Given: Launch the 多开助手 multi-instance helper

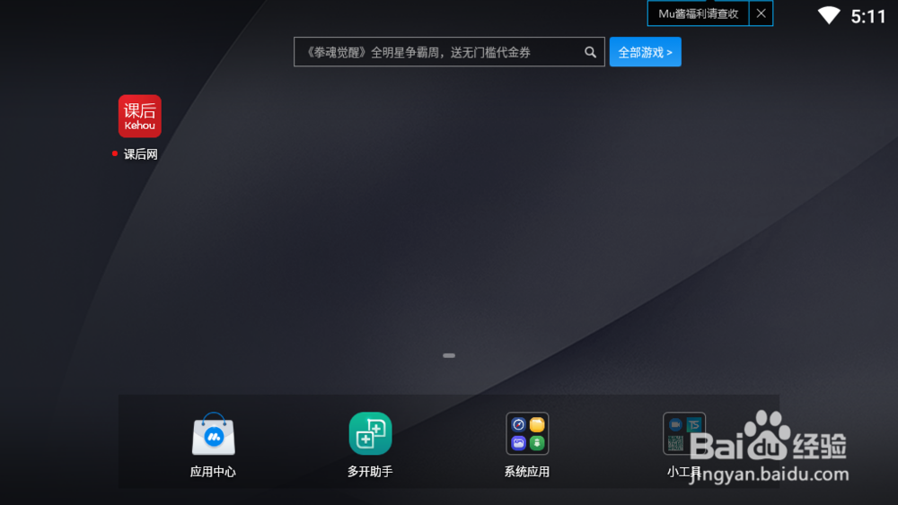Looking at the screenshot, I should pyautogui.click(x=370, y=433).
